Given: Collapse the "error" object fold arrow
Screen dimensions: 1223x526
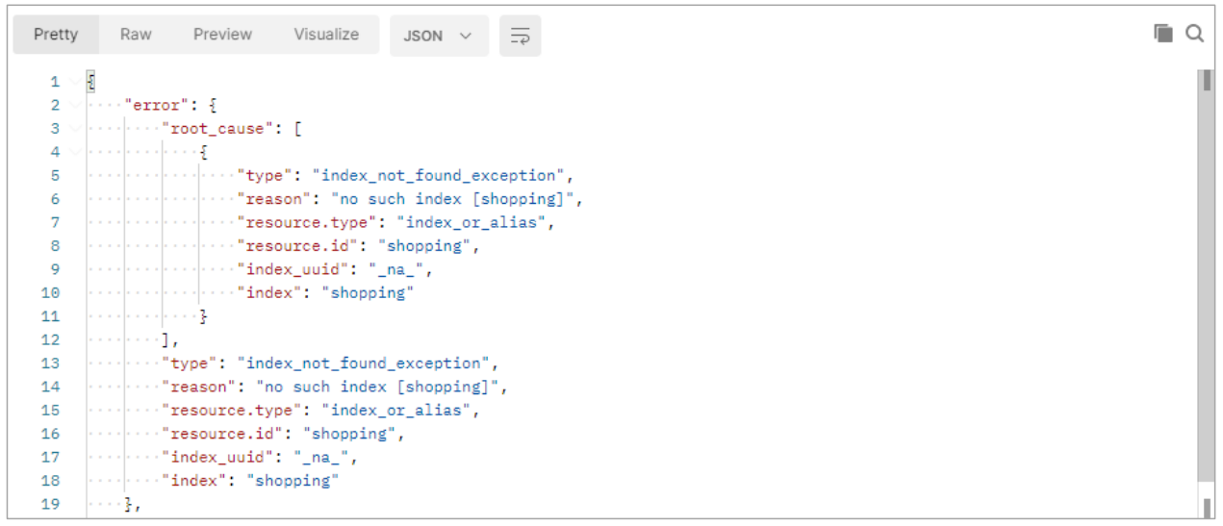Looking at the screenshot, I should pyautogui.click(x=75, y=105).
